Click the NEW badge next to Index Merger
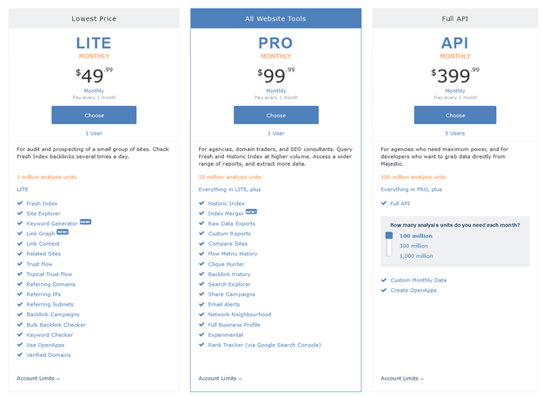 click(x=251, y=211)
